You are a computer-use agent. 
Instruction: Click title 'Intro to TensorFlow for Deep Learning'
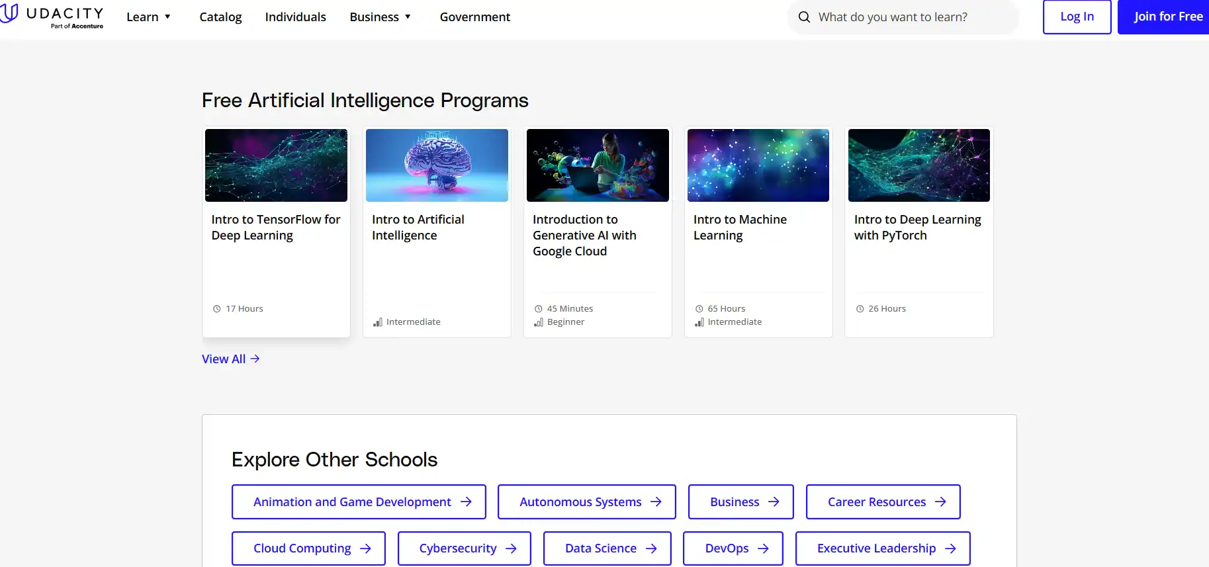(x=276, y=228)
